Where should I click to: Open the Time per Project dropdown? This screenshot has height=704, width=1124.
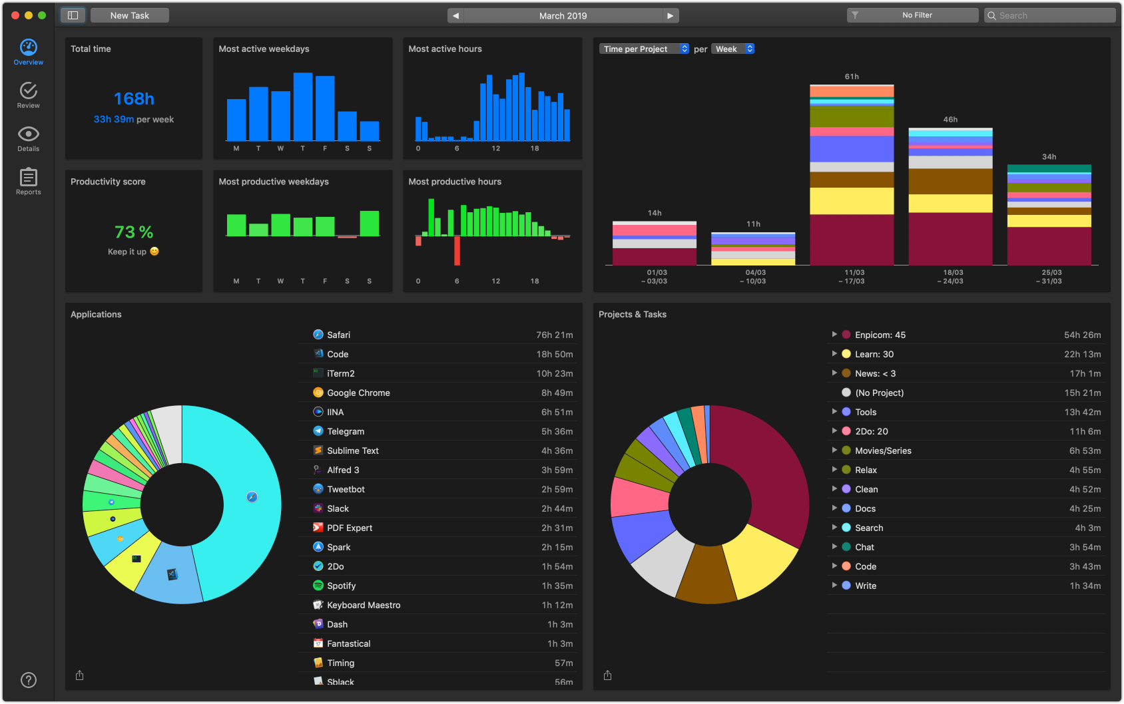[644, 49]
